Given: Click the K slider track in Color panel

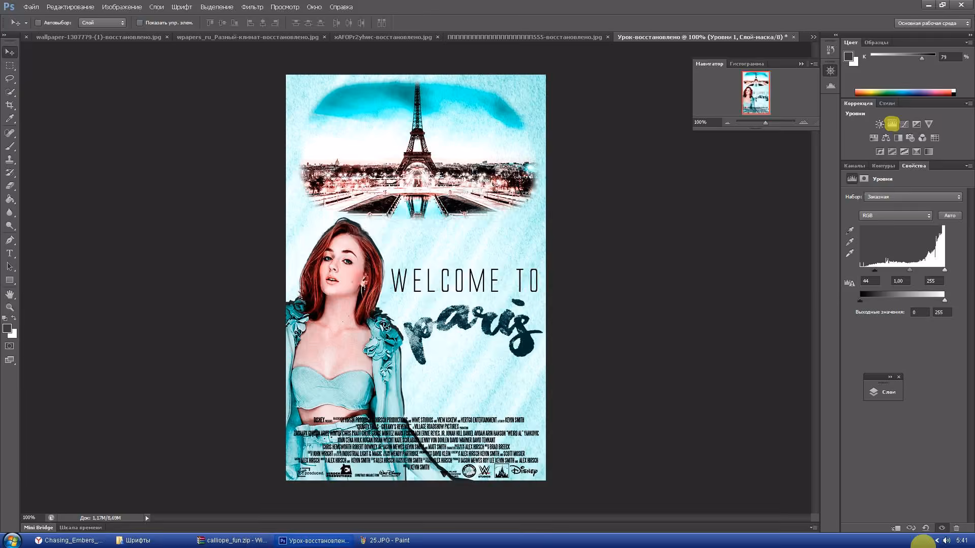Looking at the screenshot, I should click(903, 55).
